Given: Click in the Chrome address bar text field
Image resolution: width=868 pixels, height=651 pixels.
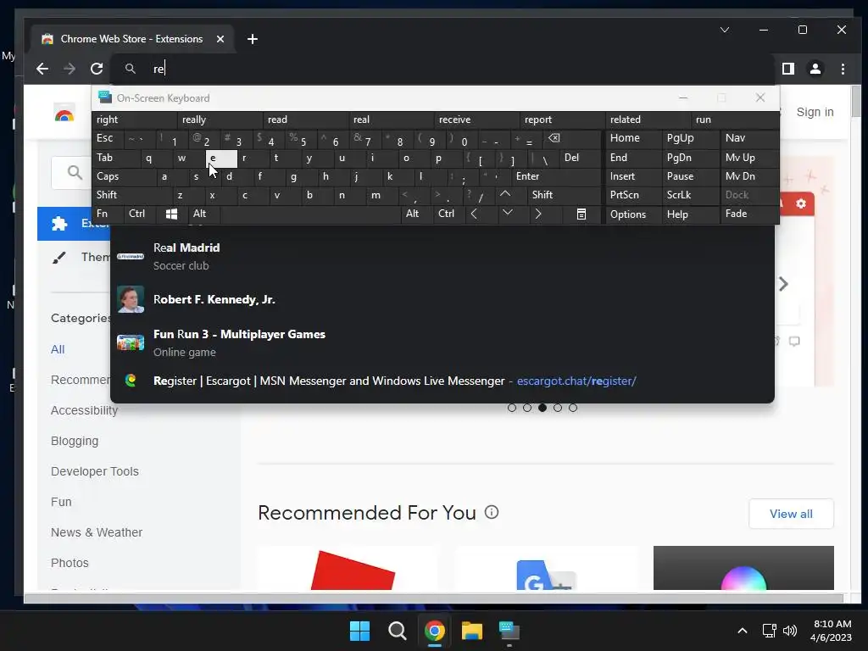Looking at the screenshot, I should (442, 69).
